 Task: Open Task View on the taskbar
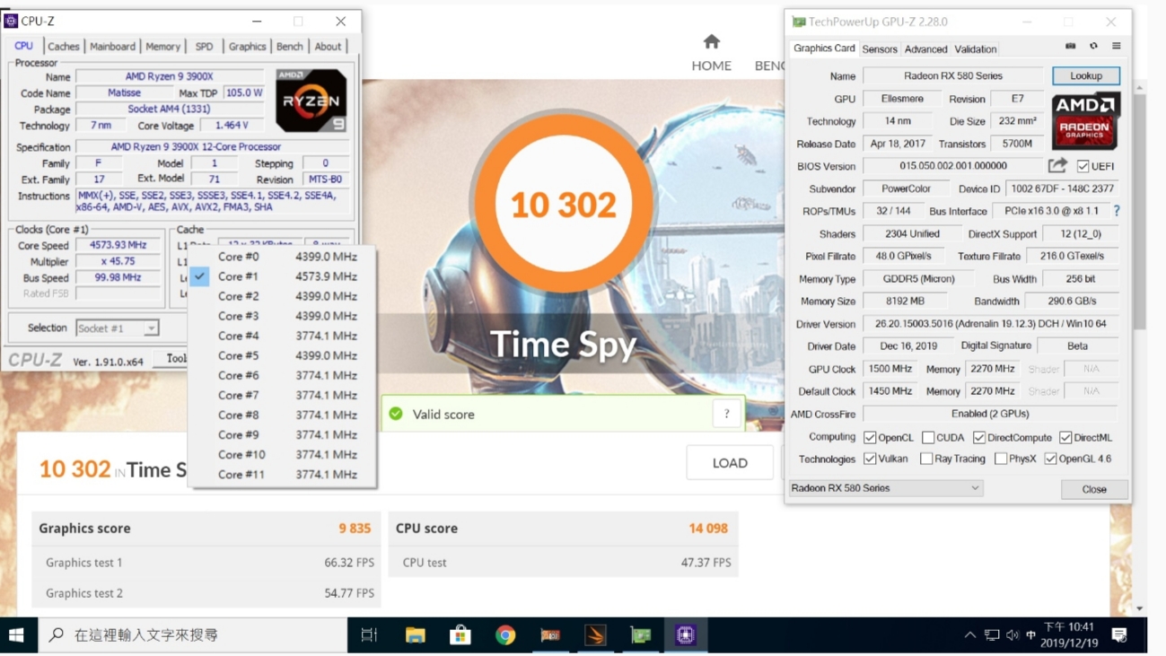pos(369,634)
